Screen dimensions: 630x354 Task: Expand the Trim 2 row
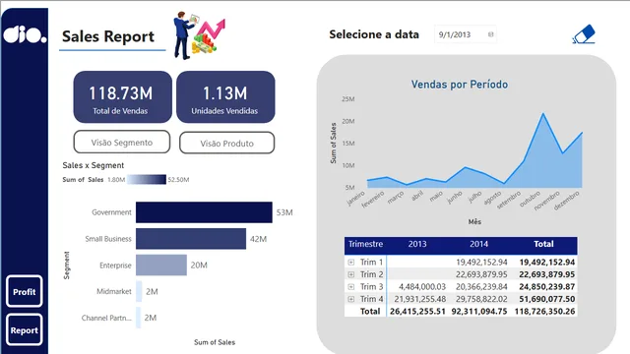pos(351,274)
